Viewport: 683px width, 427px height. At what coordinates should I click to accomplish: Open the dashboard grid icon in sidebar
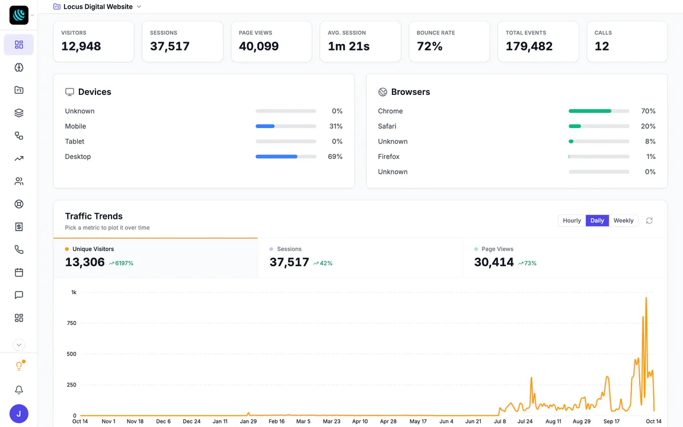tap(19, 45)
